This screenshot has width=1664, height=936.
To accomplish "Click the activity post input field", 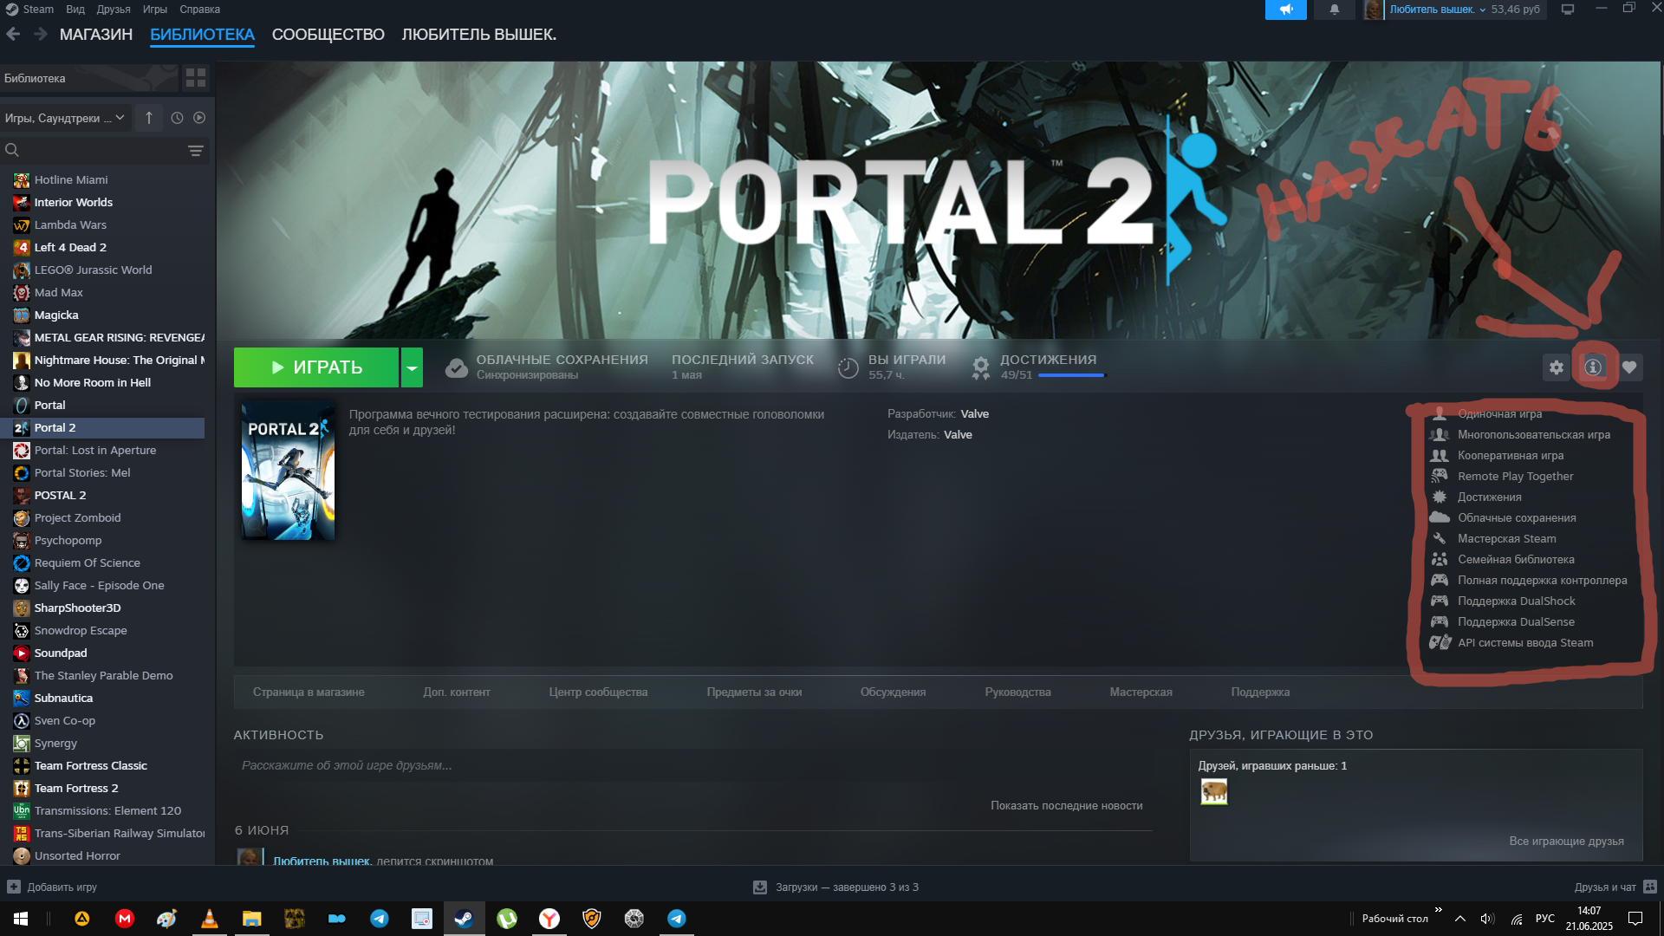I will [x=693, y=766].
